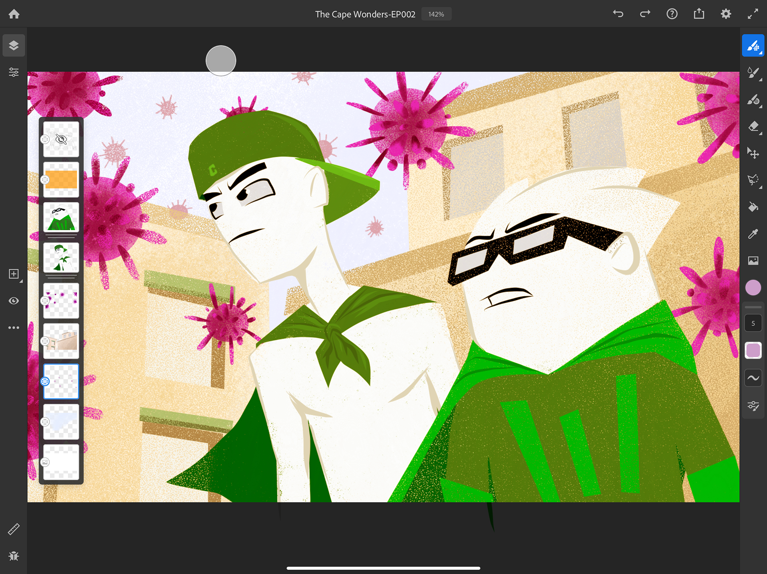Activate the eyedropper tool
Image resolution: width=767 pixels, height=574 pixels.
753,234
